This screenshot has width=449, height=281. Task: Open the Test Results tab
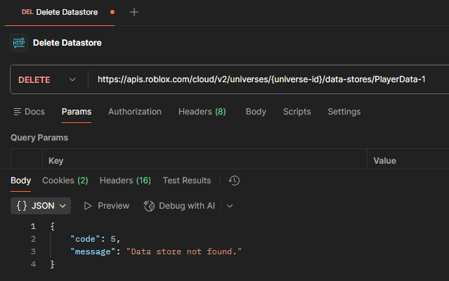187,181
